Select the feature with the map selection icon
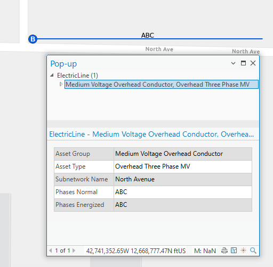 tap(234, 251)
